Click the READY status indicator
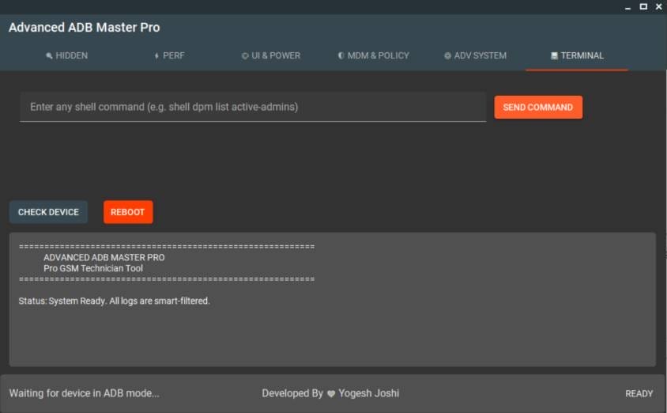Image resolution: width=667 pixels, height=413 pixels. (x=639, y=394)
